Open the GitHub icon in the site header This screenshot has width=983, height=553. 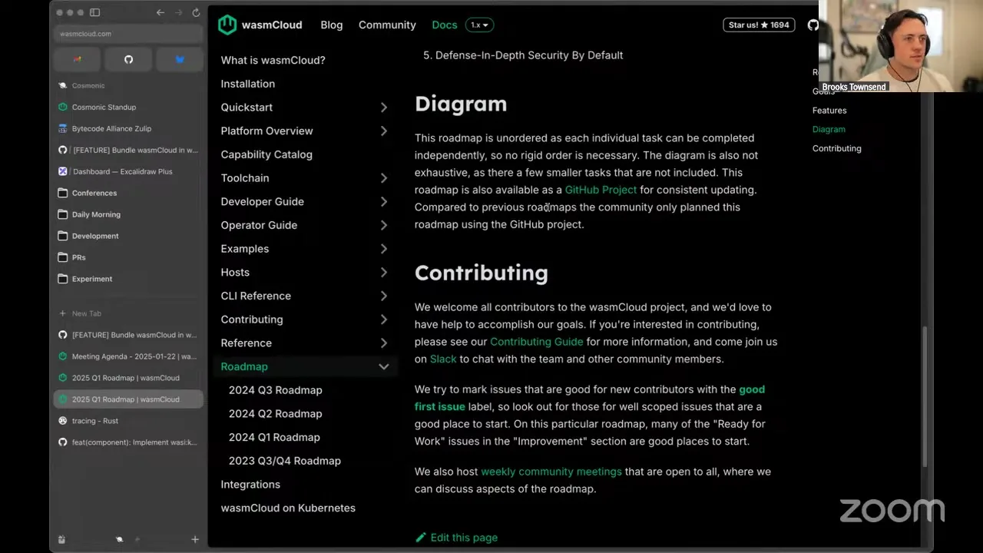813,25
